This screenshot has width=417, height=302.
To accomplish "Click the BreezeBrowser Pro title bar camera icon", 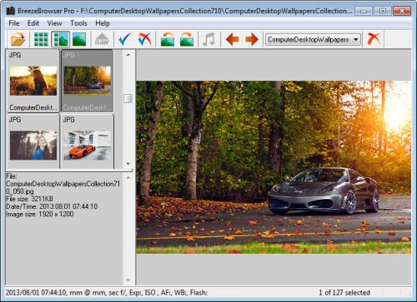I will click(11, 11).
